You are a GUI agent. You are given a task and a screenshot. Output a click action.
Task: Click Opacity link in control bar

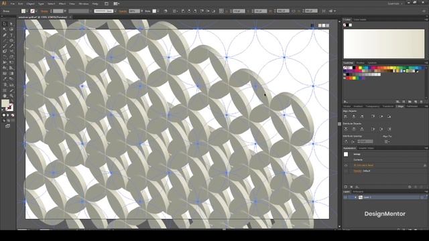123,11
